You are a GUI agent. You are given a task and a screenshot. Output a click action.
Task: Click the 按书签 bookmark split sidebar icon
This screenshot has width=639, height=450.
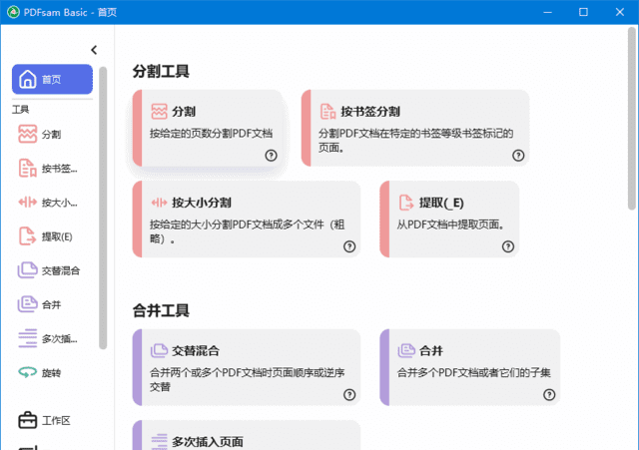[x=27, y=169]
